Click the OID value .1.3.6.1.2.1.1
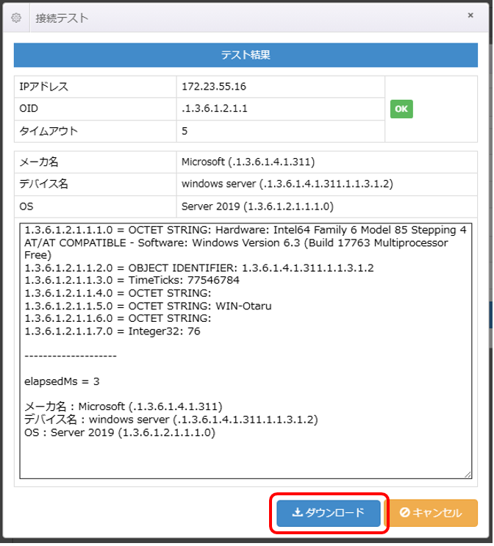 pyautogui.click(x=215, y=109)
